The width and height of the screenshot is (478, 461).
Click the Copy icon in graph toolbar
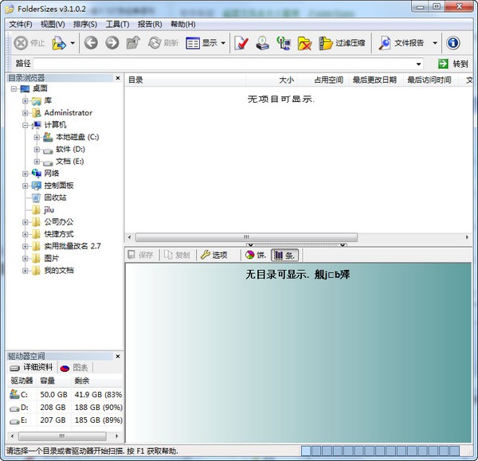(168, 255)
